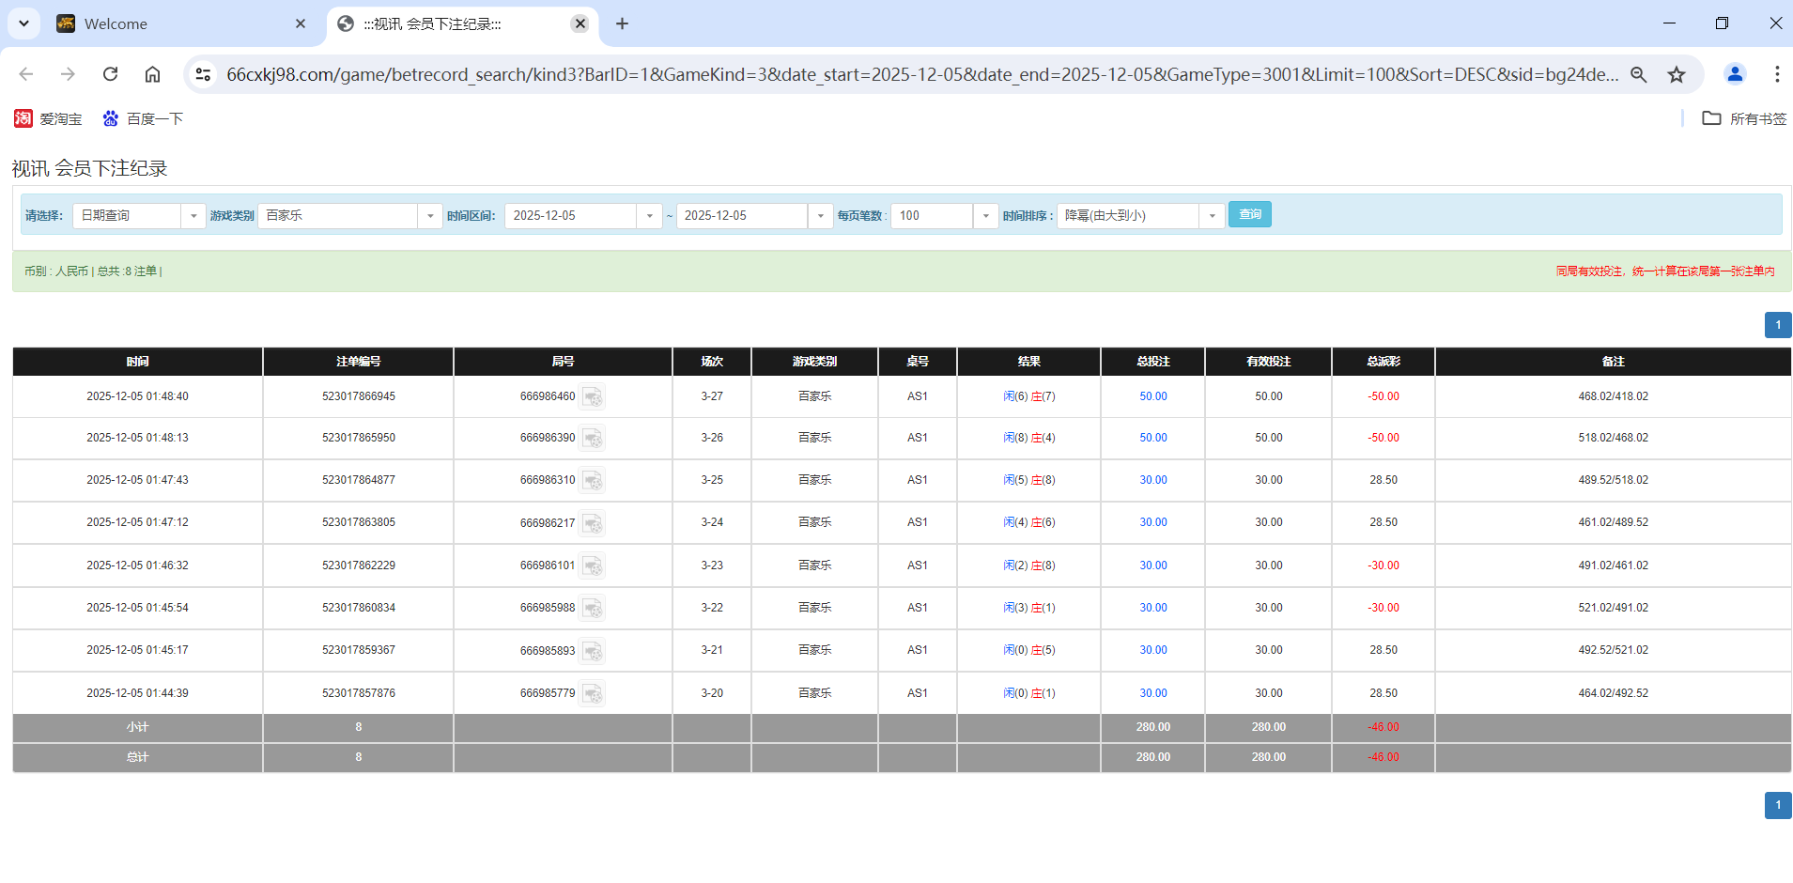Open video replay for round 666985779
The image size is (1793, 883).
593,693
